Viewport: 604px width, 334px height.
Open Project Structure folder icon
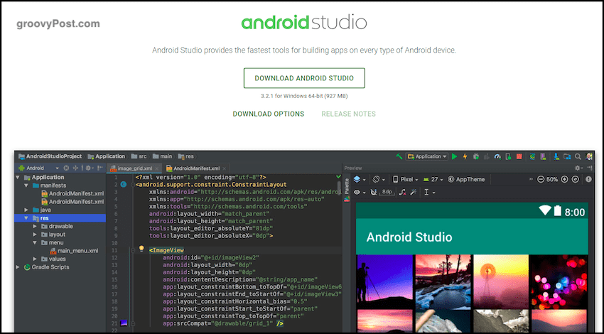pos(567,156)
